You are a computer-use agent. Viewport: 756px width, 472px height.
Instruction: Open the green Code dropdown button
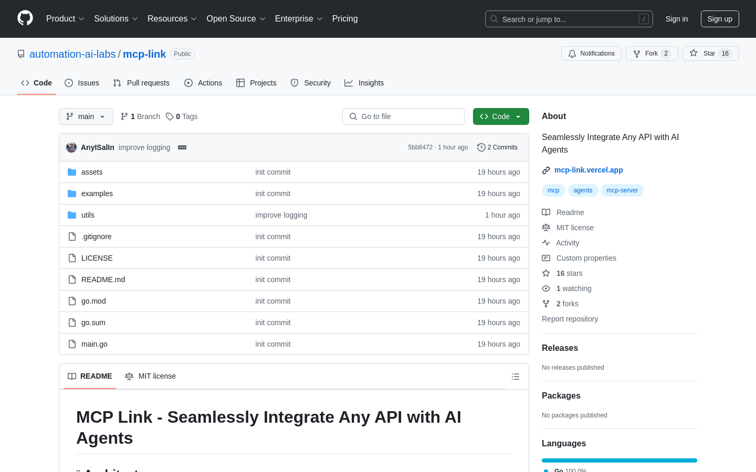pos(501,116)
